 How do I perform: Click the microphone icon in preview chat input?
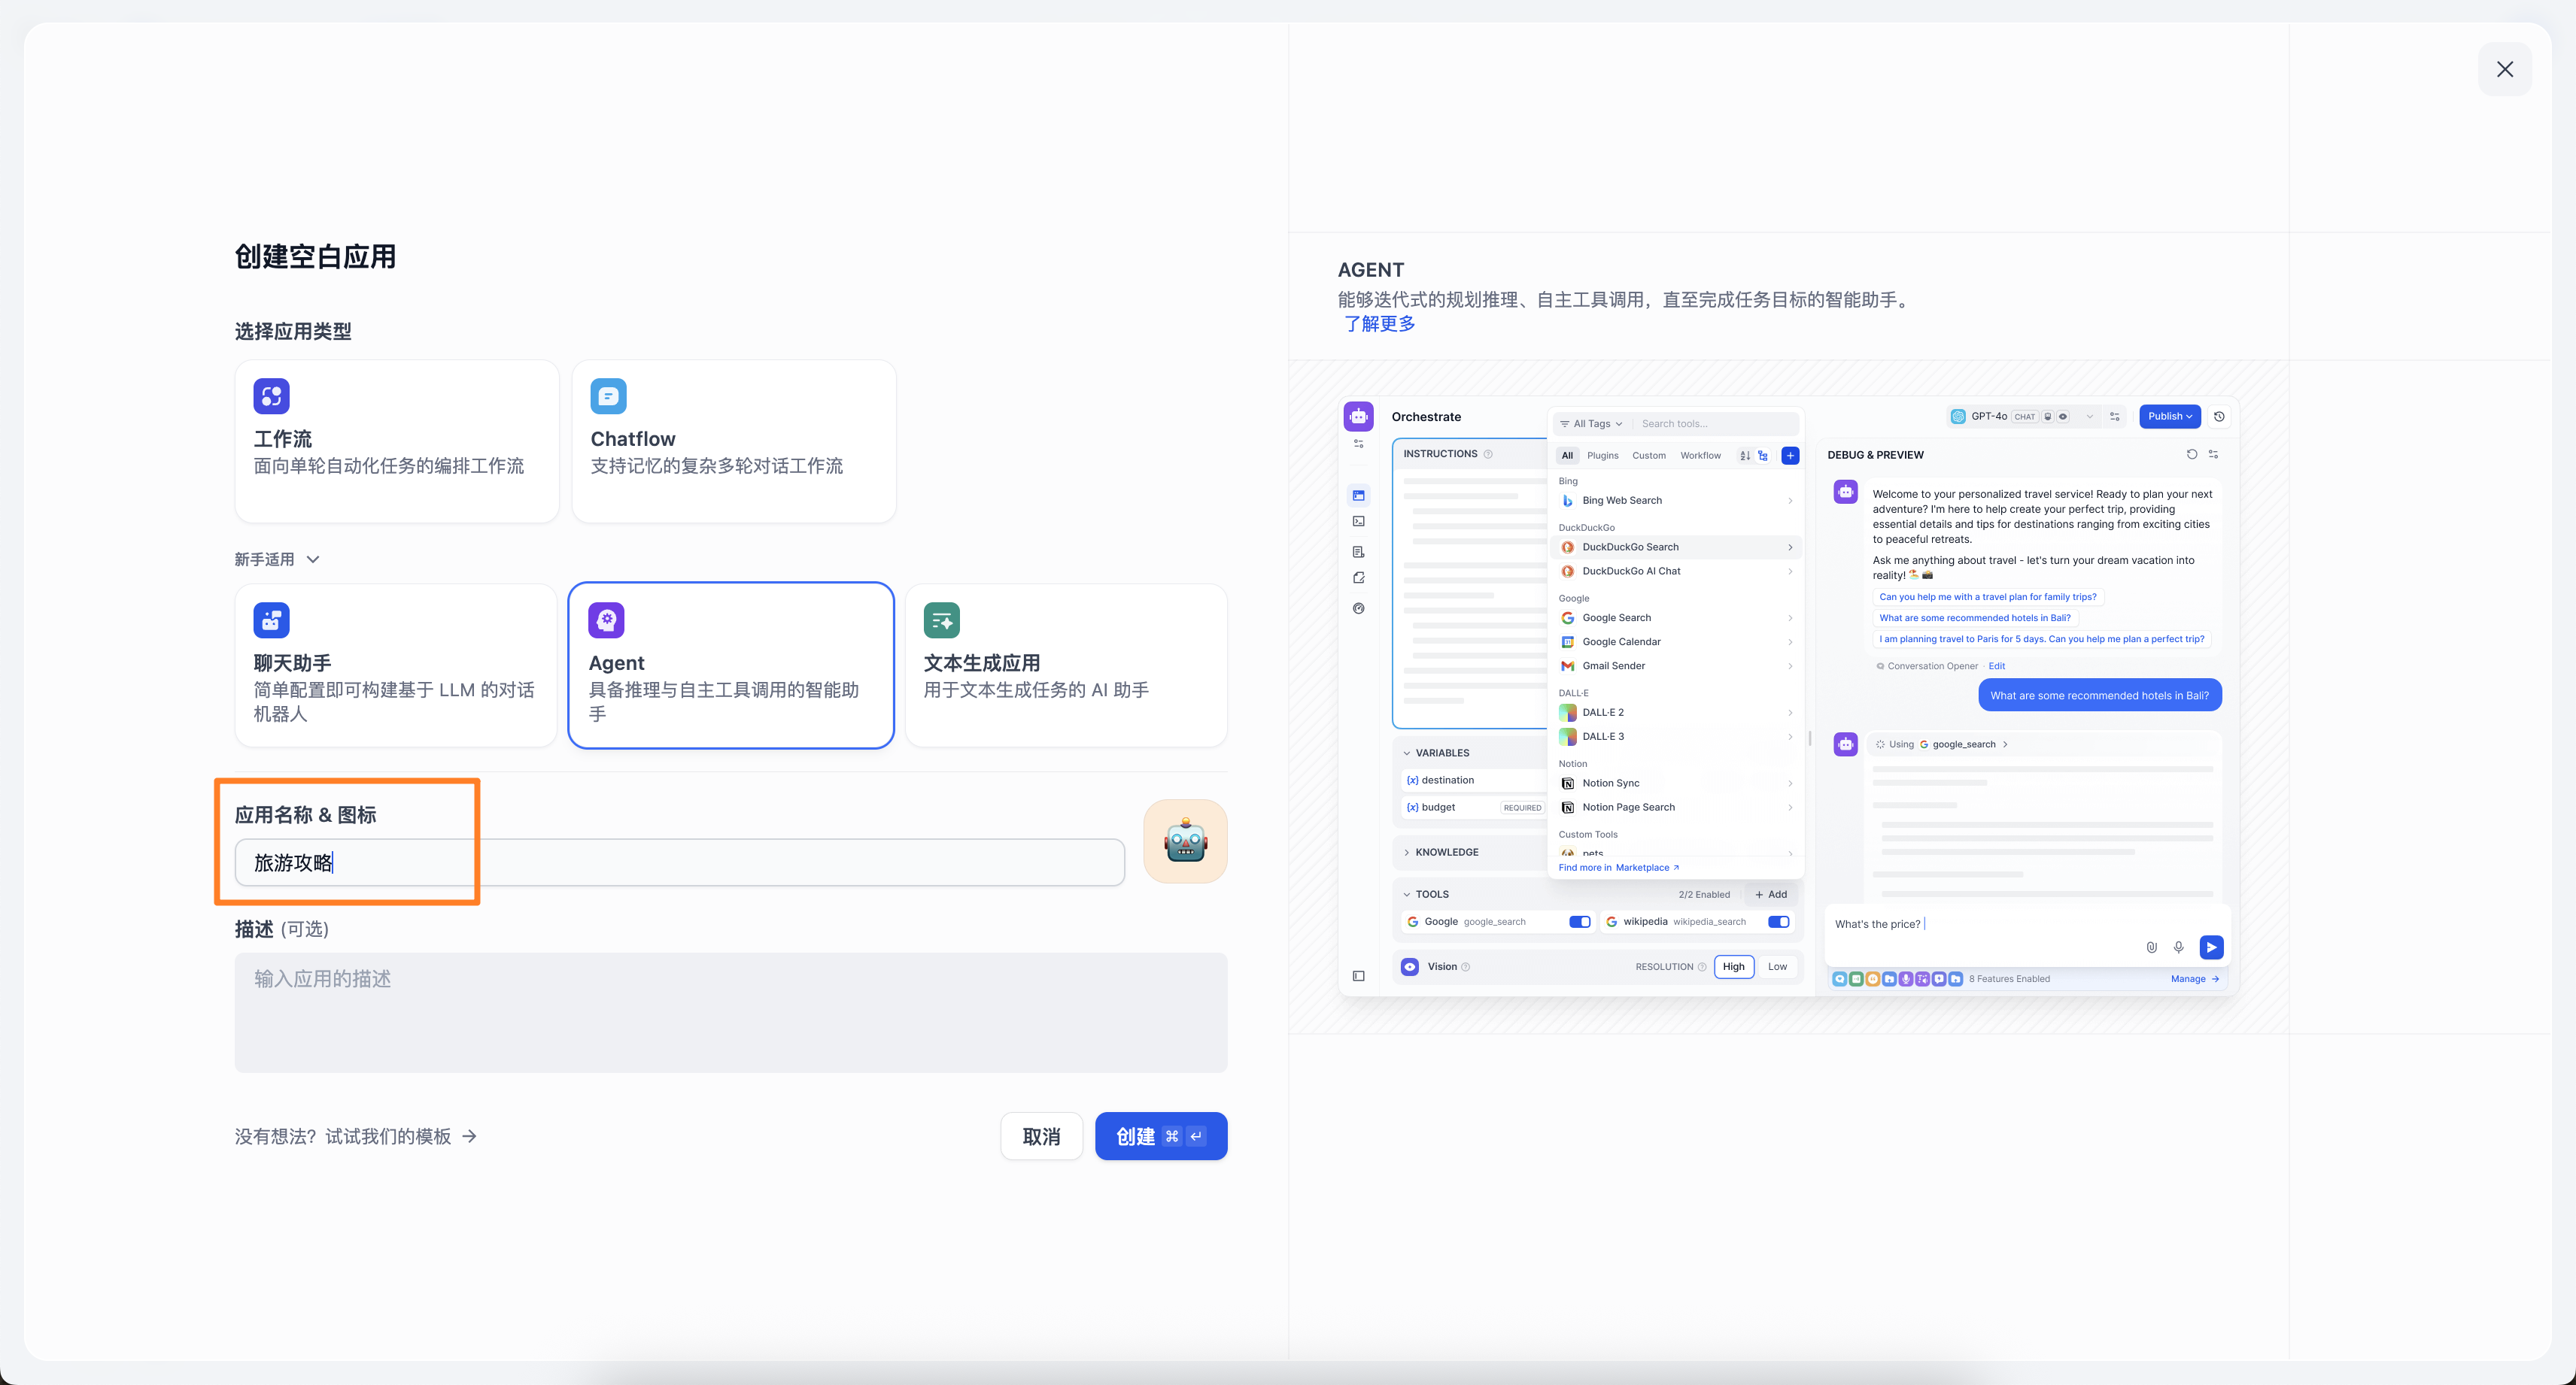2178,947
